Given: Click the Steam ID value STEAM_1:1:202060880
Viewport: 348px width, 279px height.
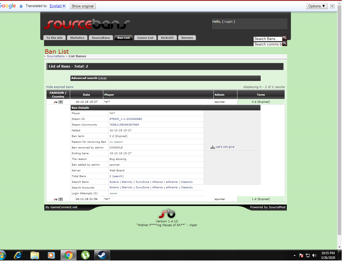Looking at the screenshot, I should [x=126, y=119].
